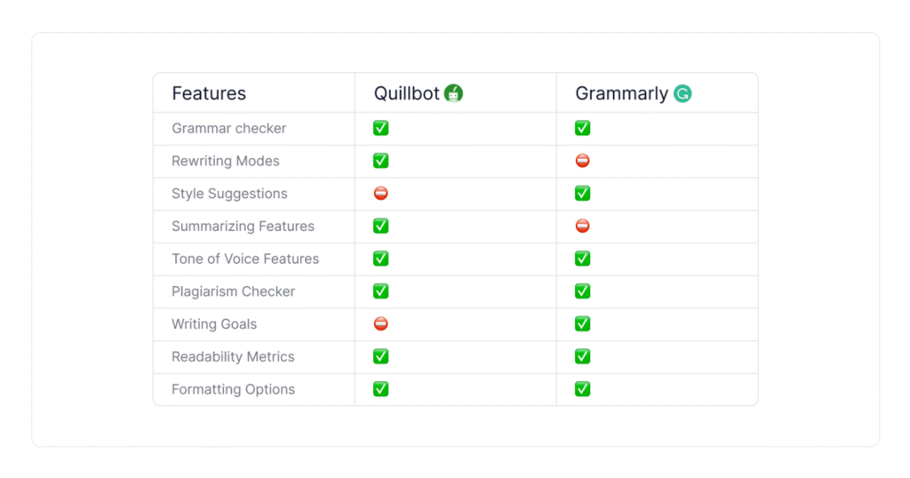Click Grammarly's Tone of Voice checkmark box

click(583, 259)
